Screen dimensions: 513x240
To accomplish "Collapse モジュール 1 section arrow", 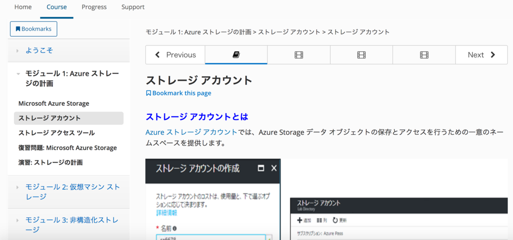I will point(18,74).
